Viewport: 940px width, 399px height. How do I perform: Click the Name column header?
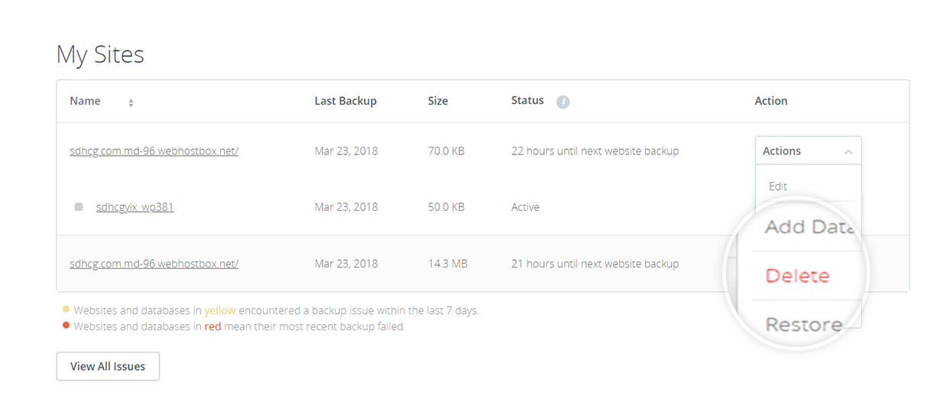85,101
